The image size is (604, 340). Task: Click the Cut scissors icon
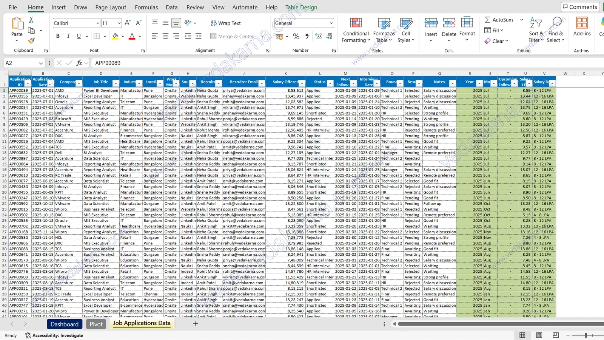(x=31, y=20)
